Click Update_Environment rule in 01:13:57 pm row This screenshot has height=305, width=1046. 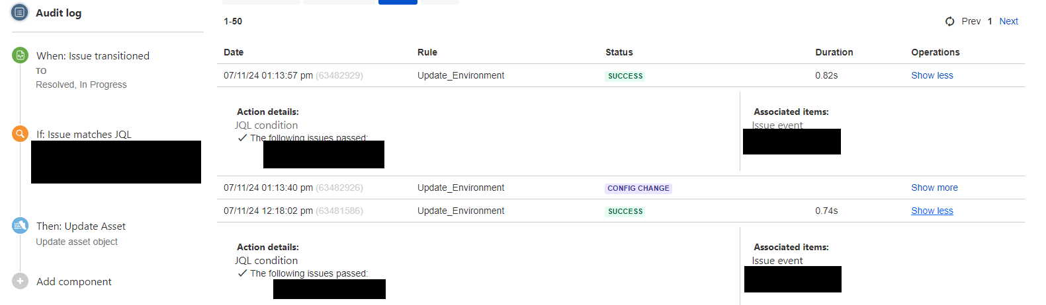[460, 75]
